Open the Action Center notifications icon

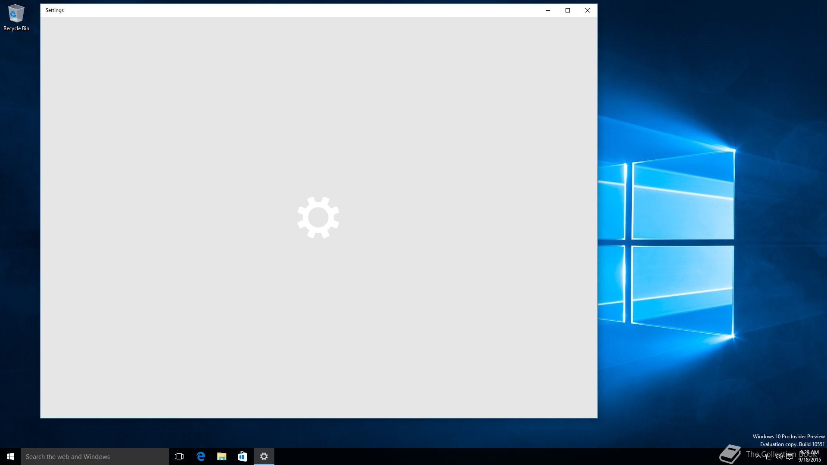click(790, 456)
